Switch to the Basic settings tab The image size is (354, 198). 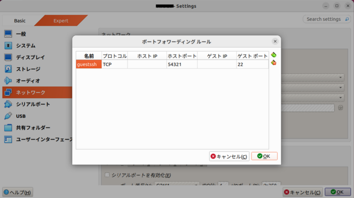tap(20, 21)
